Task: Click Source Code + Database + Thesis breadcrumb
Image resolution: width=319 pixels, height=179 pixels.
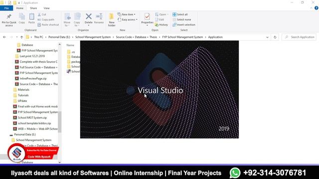Action: click(x=136, y=37)
